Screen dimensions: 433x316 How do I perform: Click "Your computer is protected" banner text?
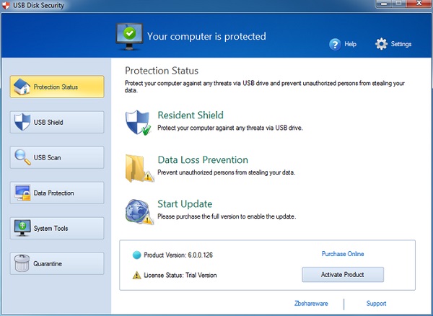pyautogui.click(x=206, y=36)
